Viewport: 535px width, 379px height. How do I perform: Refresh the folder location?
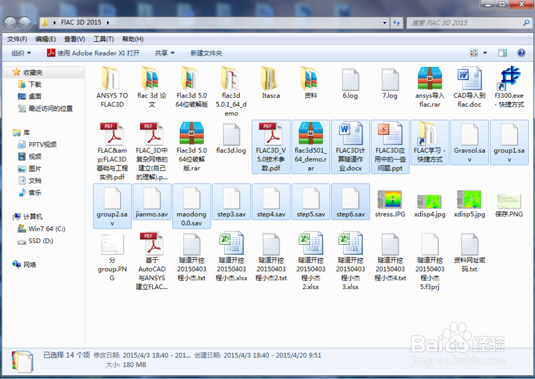[396, 23]
